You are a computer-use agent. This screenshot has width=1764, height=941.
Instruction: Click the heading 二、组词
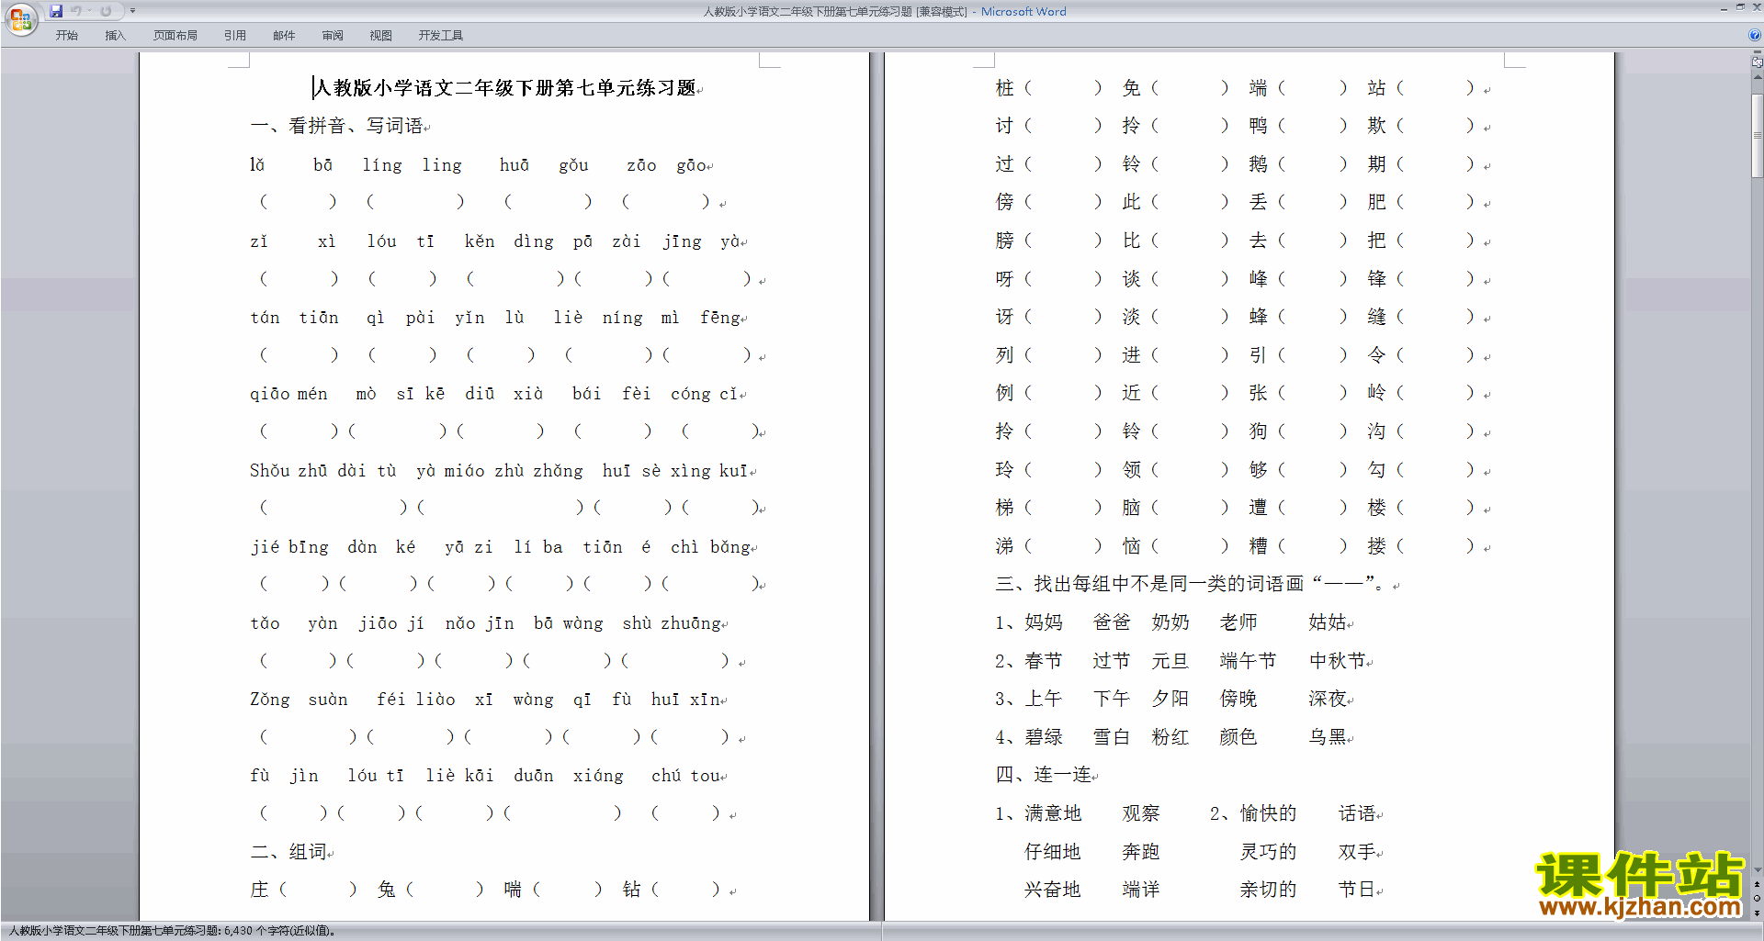point(288,852)
